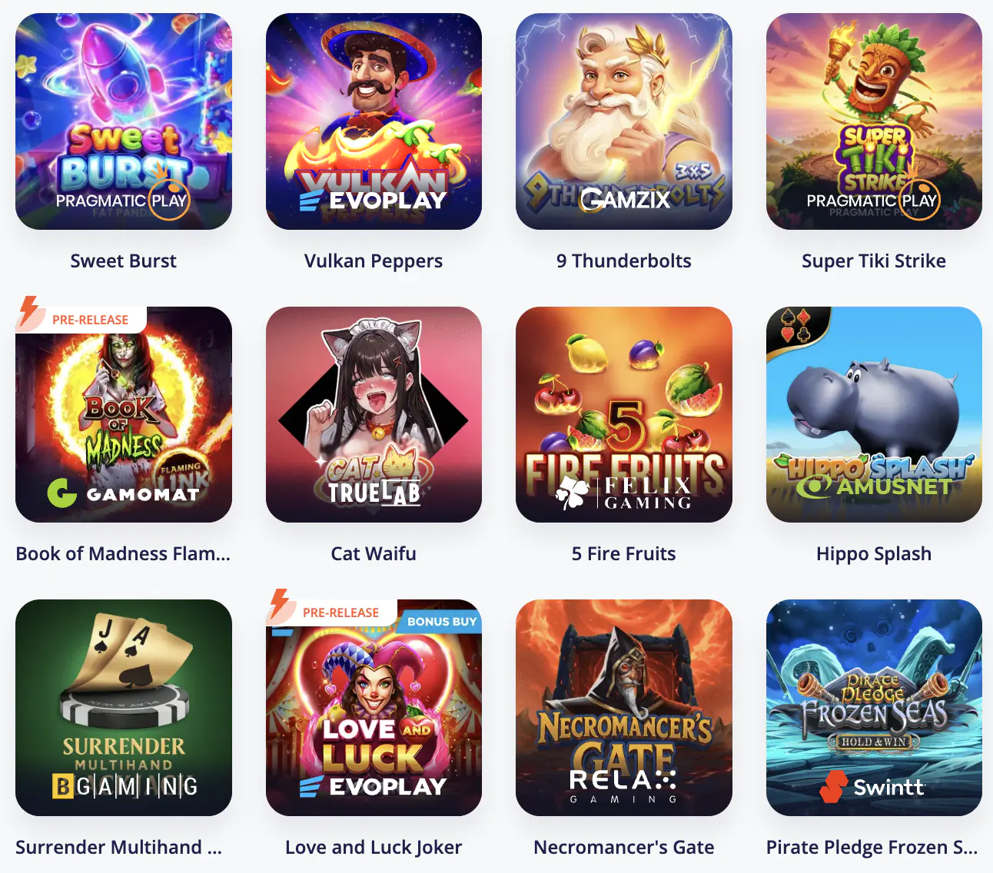Click Pre-Release badge on Book of Madness

point(81,317)
